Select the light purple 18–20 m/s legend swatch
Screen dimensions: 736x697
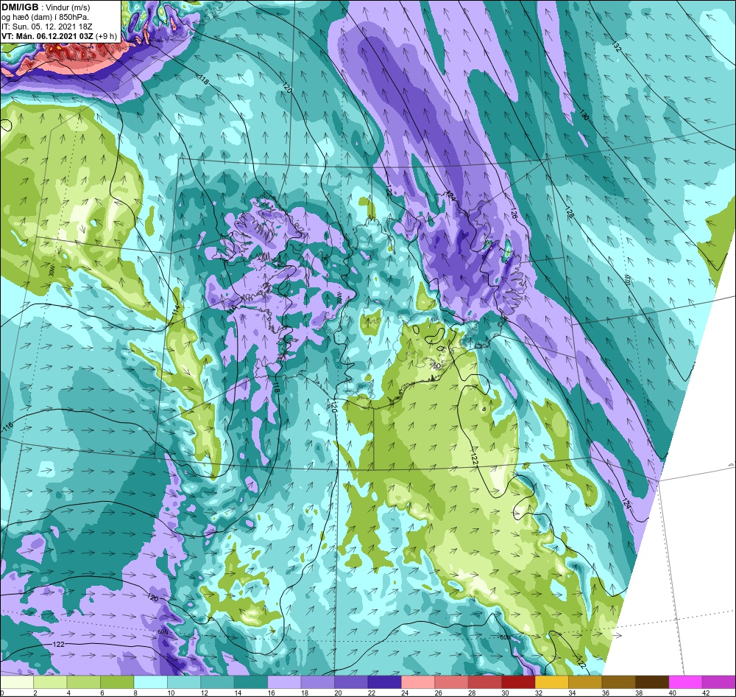tap(318, 682)
